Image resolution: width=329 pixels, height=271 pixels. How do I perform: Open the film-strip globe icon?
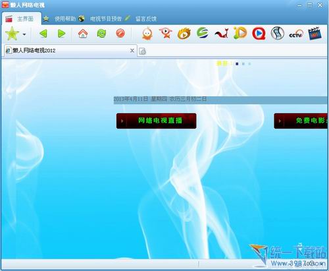(x=278, y=34)
